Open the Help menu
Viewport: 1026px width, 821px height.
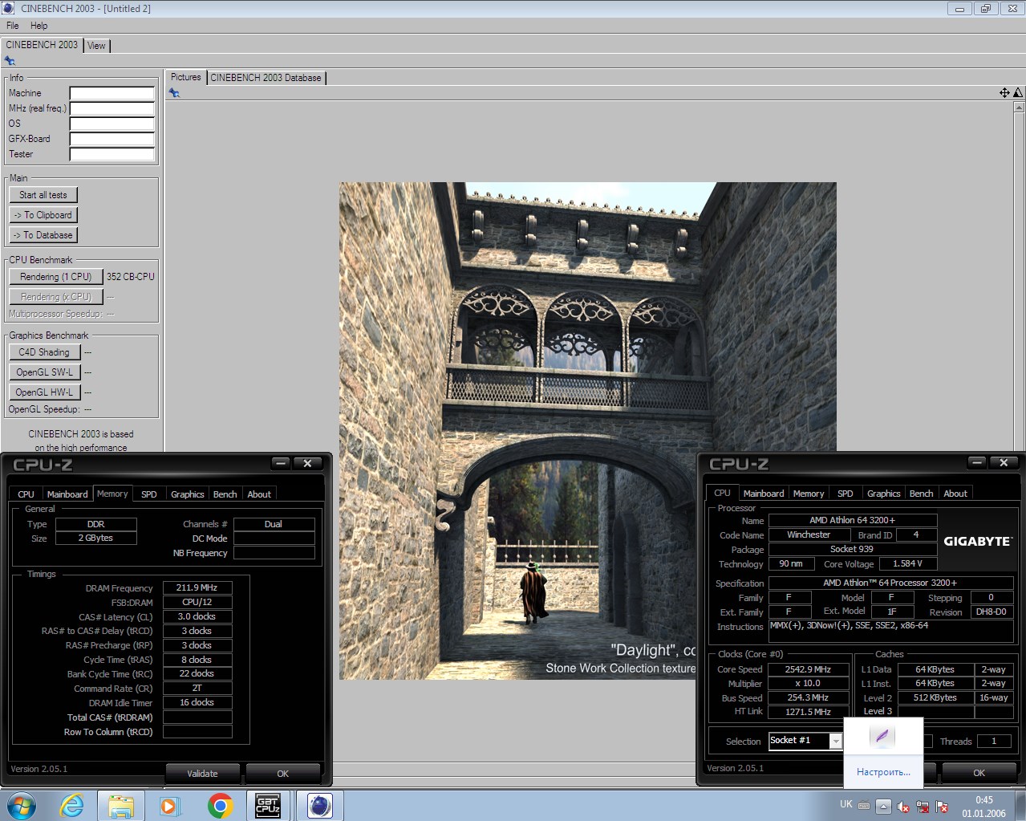pyautogui.click(x=39, y=26)
